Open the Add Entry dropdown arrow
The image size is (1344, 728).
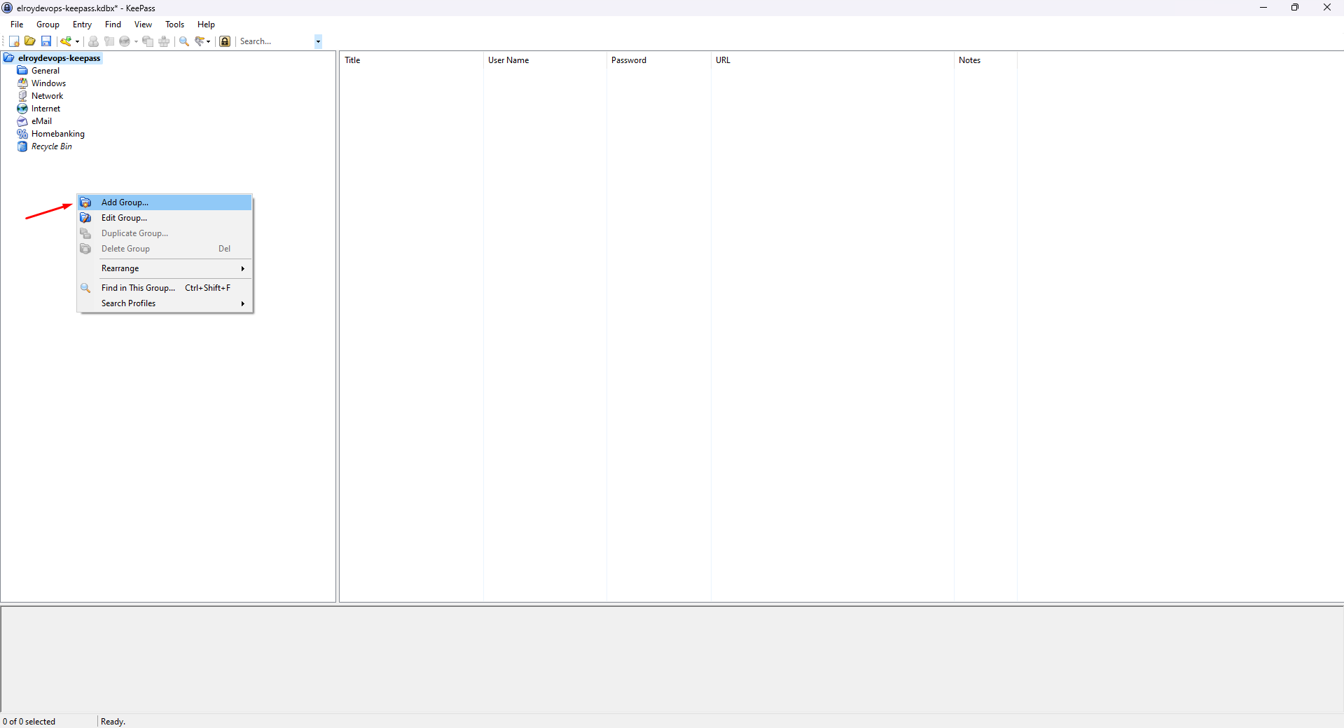(x=77, y=41)
